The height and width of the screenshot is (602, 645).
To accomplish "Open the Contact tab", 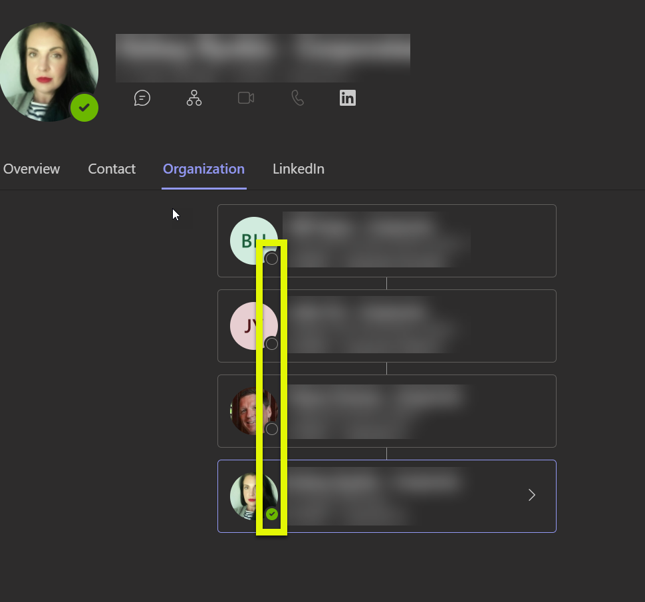I will (x=111, y=168).
